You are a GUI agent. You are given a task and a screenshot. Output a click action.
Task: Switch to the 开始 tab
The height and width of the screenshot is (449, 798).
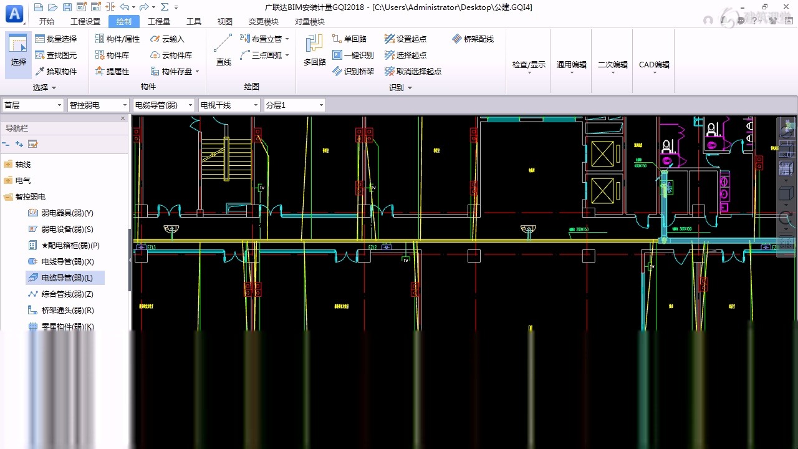coord(46,21)
